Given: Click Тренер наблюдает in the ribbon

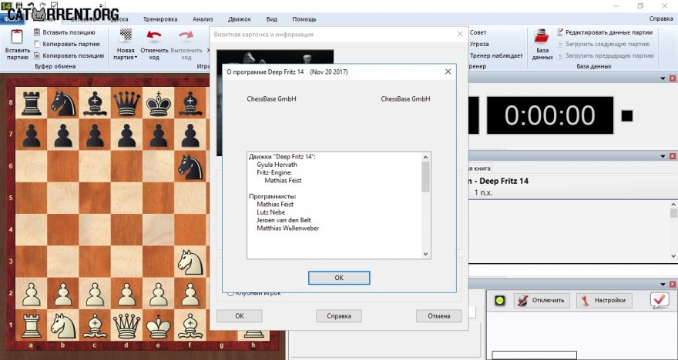Looking at the screenshot, I should (496, 55).
